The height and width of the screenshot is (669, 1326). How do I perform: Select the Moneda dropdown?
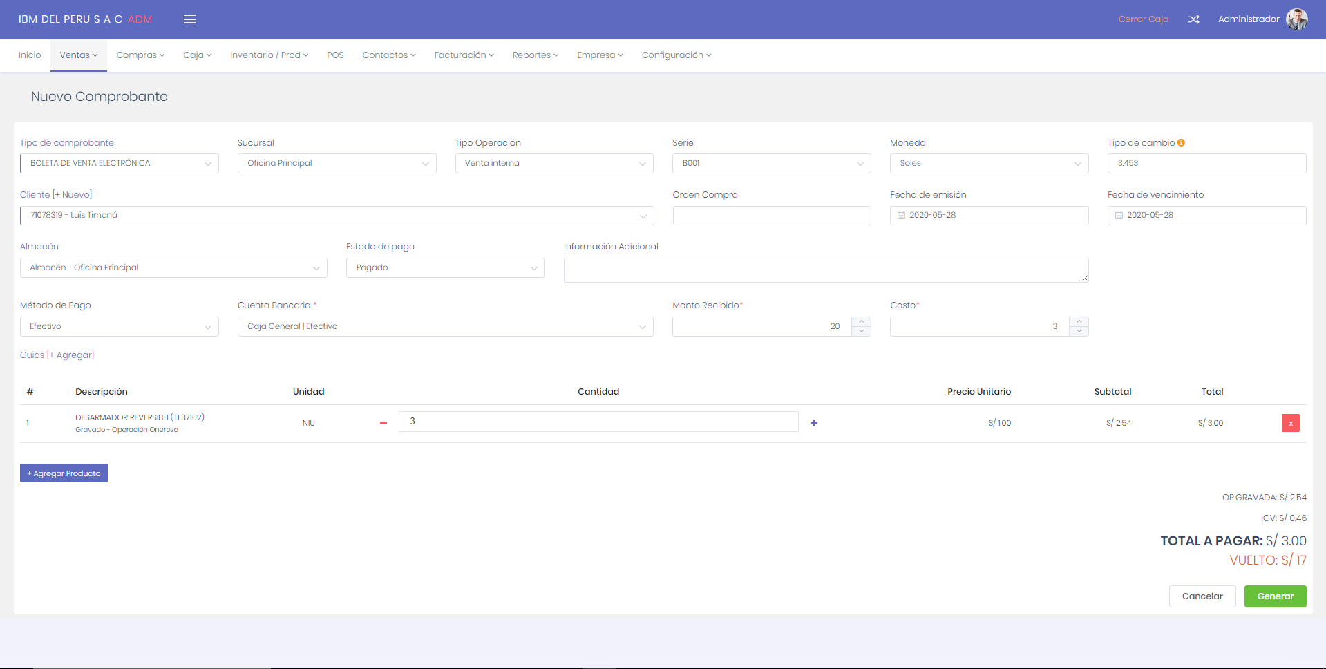pos(989,164)
